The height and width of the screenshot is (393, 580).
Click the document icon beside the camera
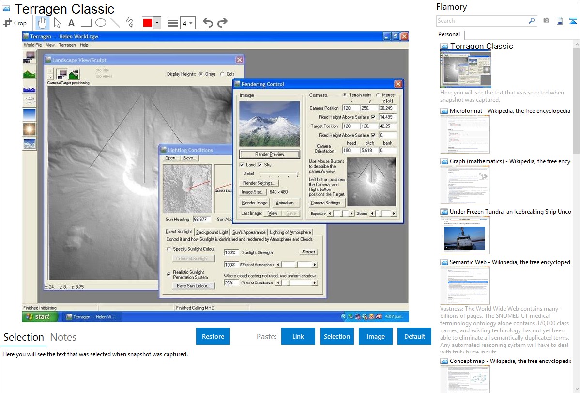click(x=560, y=21)
